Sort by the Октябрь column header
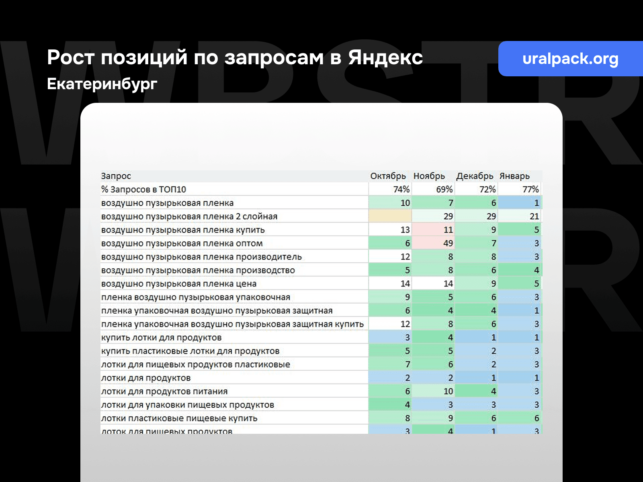This screenshot has height=482, width=643. coord(388,176)
